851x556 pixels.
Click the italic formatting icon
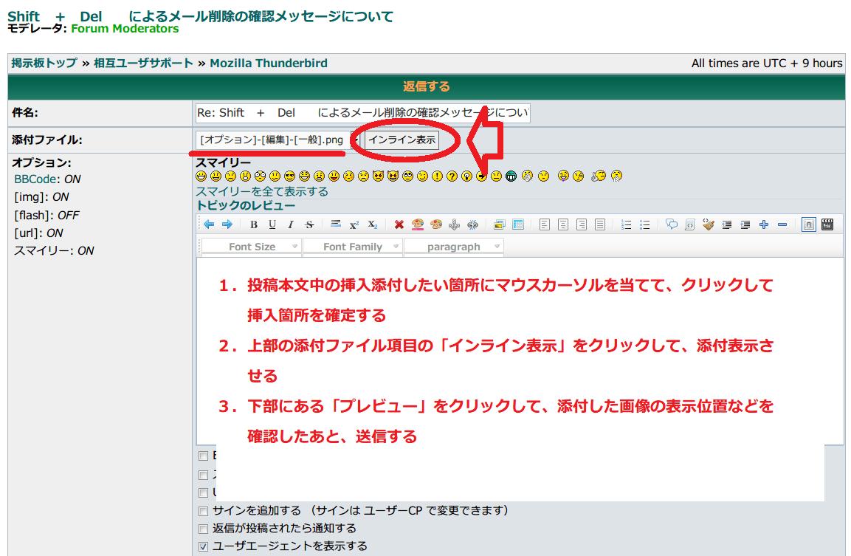point(291,224)
